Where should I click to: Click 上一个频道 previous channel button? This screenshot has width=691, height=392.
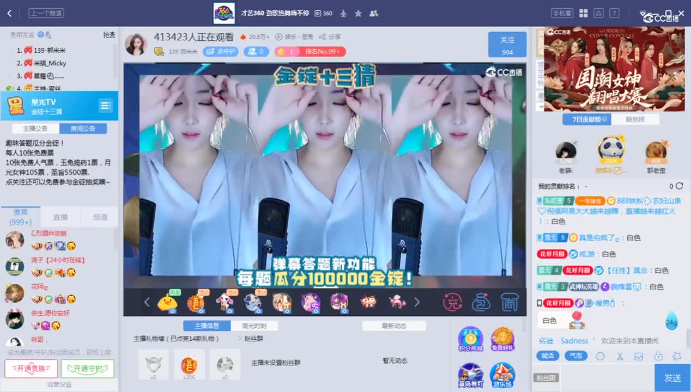[x=46, y=13]
